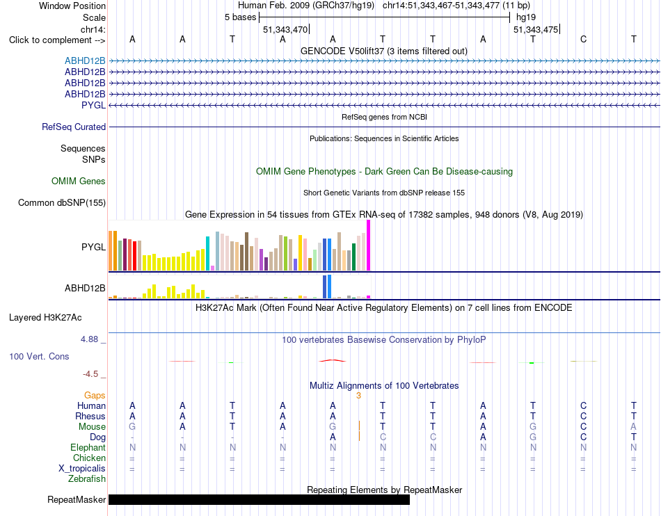Viewport: 661px width, 516px height.
Task: Click the OMIM Genes side label
Action: (78, 181)
